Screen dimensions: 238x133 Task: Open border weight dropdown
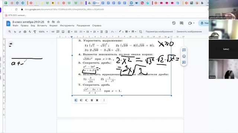[x=127, y=32]
